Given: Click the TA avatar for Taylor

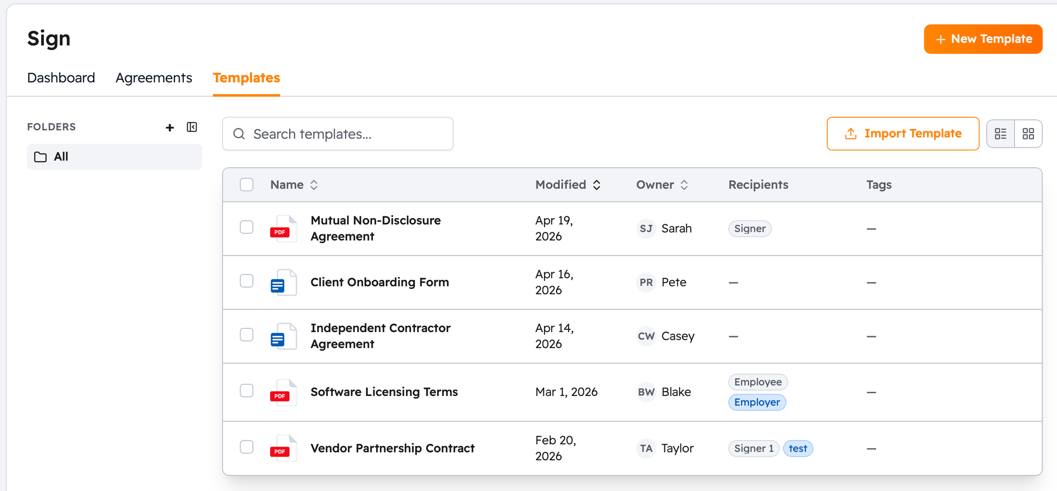Looking at the screenshot, I should click(x=646, y=448).
